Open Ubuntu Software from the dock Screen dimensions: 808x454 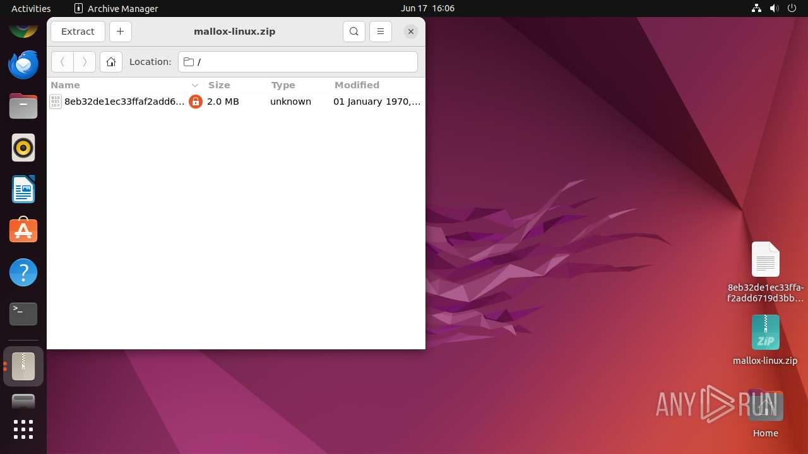(23, 231)
